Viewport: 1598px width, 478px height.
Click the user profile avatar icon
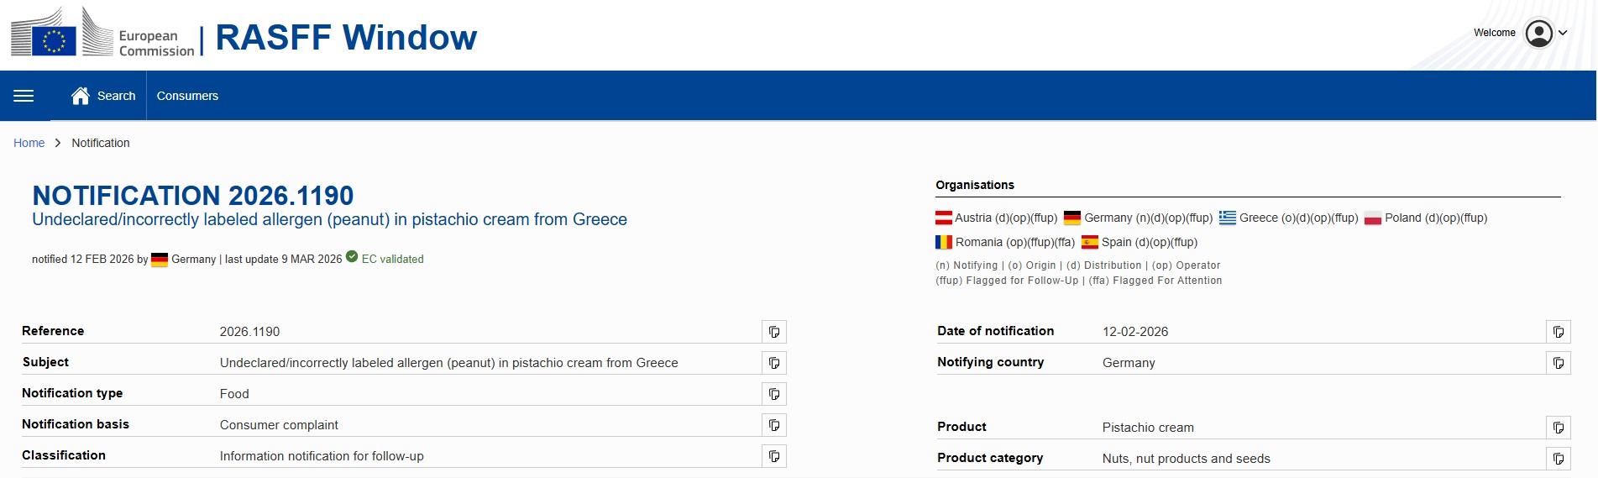[x=1538, y=34]
